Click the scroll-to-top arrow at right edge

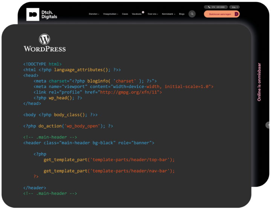tap(268, 125)
